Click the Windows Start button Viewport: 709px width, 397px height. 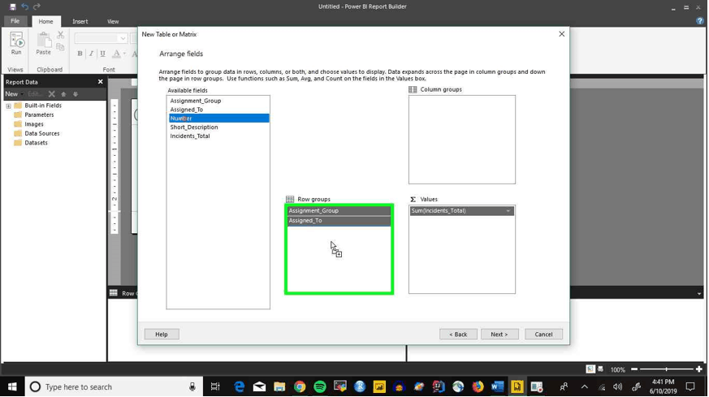coord(12,387)
